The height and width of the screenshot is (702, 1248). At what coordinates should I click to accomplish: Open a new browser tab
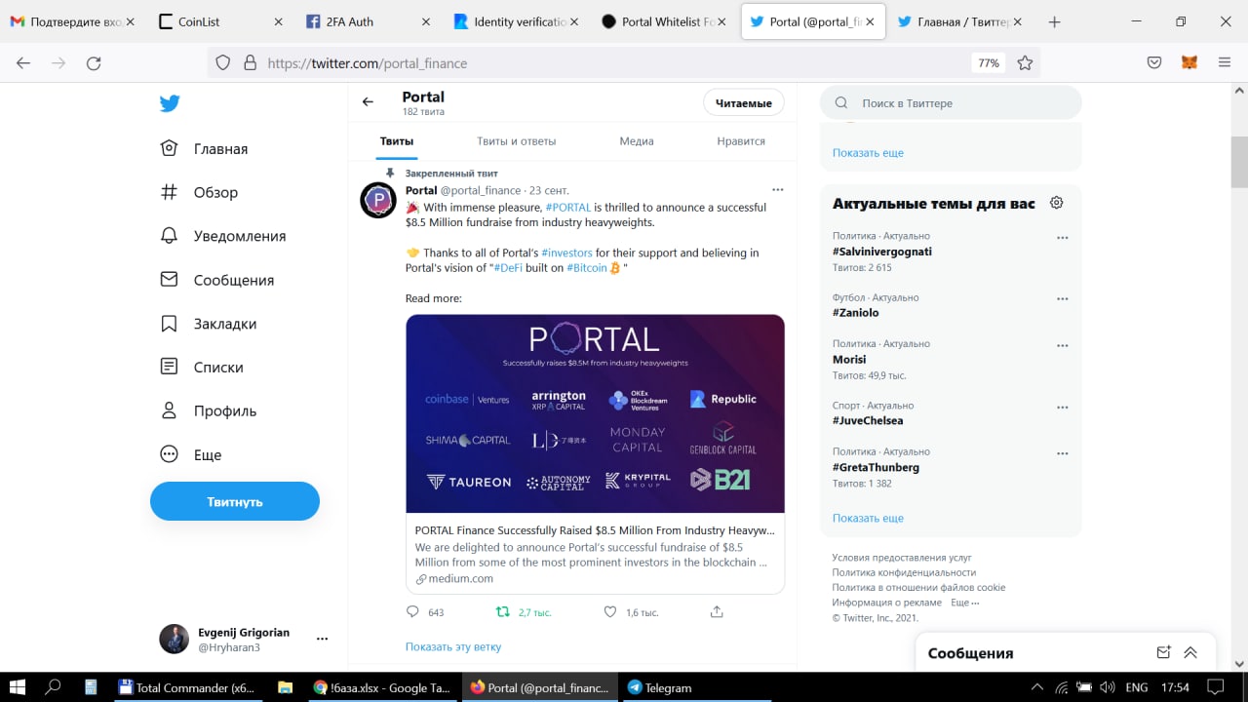point(1054,21)
